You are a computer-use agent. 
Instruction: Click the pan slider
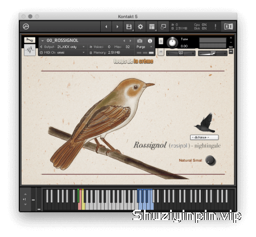pos(181,53)
